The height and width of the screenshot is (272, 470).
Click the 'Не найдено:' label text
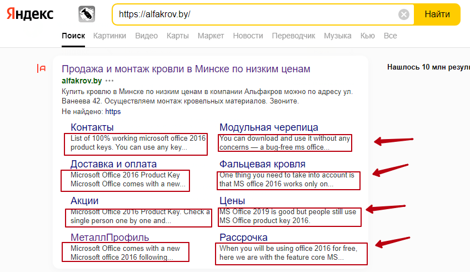pyautogui.click(x=82, y=112)
